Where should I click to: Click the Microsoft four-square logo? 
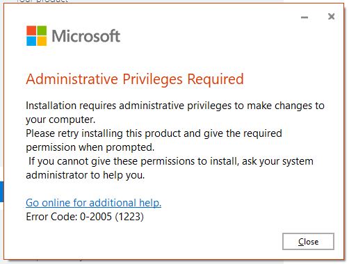(36, 35)
